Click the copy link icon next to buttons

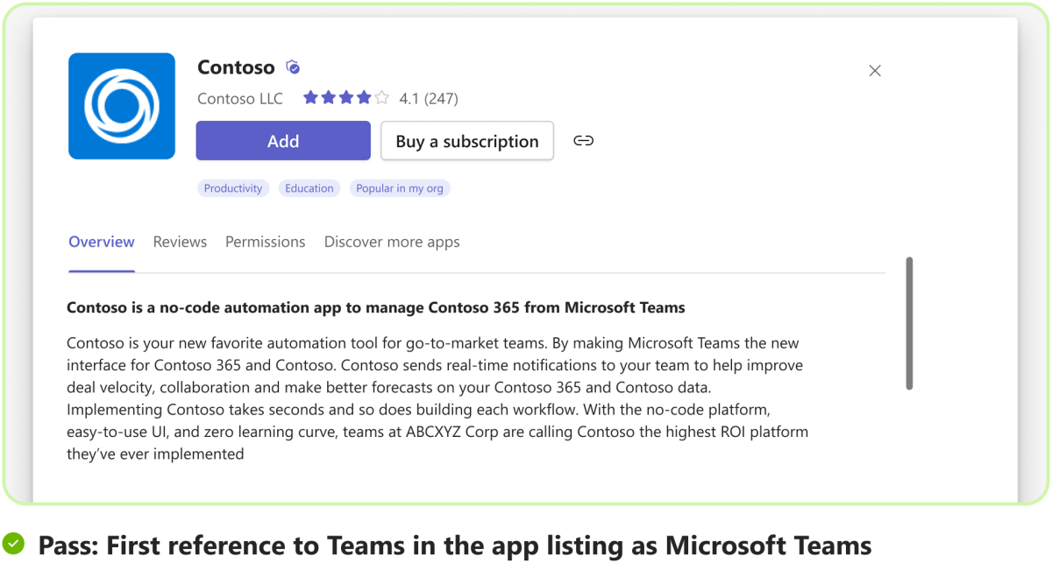point(583,140)
